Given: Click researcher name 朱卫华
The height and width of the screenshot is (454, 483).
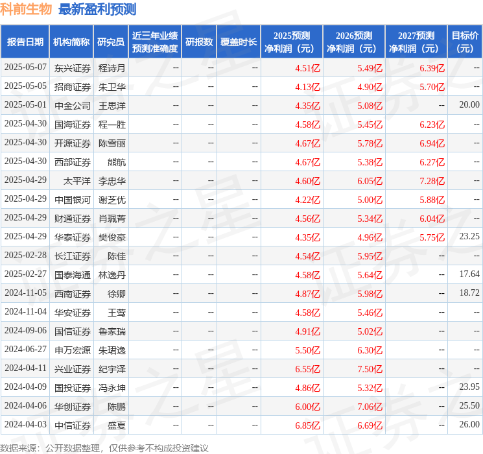Looking at the screenshot, I should (x=112, y=87).
